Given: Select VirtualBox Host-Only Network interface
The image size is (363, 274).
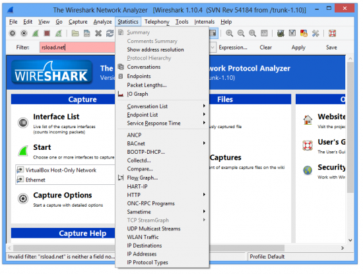Looking at the screenshot, I should click(x=65, y=170).
